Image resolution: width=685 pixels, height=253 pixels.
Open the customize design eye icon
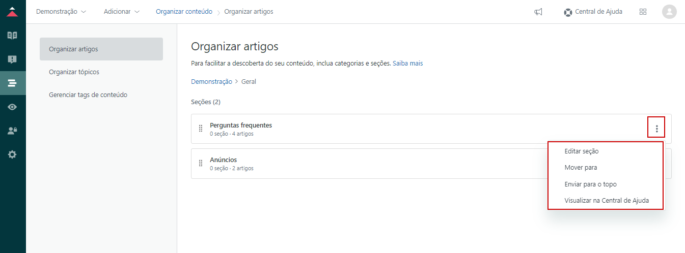[x=12, y=107]
